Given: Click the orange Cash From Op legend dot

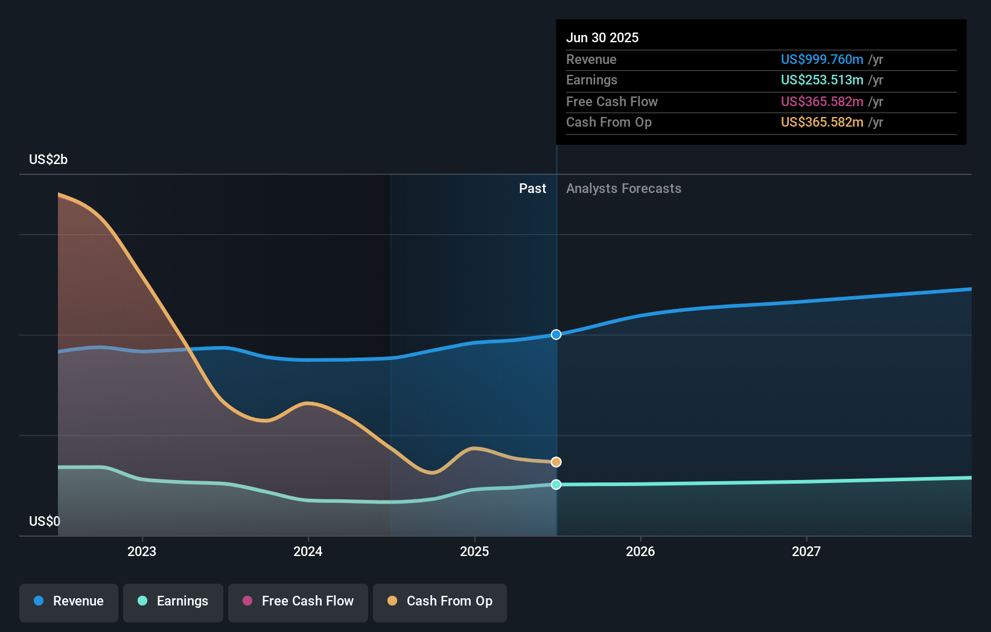Looking at the screenshot, I should point(392,601).
